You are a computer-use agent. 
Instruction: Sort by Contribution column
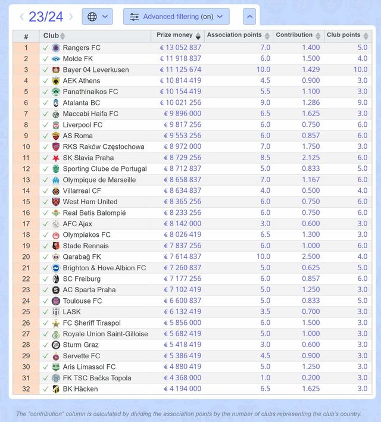point(298,36)
